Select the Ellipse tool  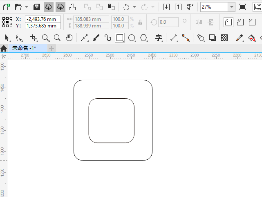[132, 38]
